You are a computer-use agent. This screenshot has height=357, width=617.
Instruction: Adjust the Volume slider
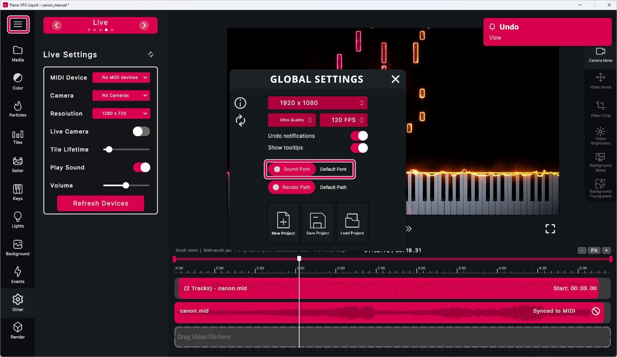pos(126,185)
